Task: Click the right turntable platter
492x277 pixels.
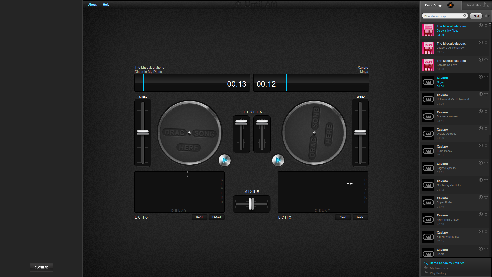Action: click(314, 133)
